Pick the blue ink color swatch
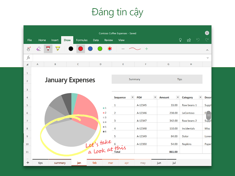The image size is (235, 176). (x=90, y=49)
